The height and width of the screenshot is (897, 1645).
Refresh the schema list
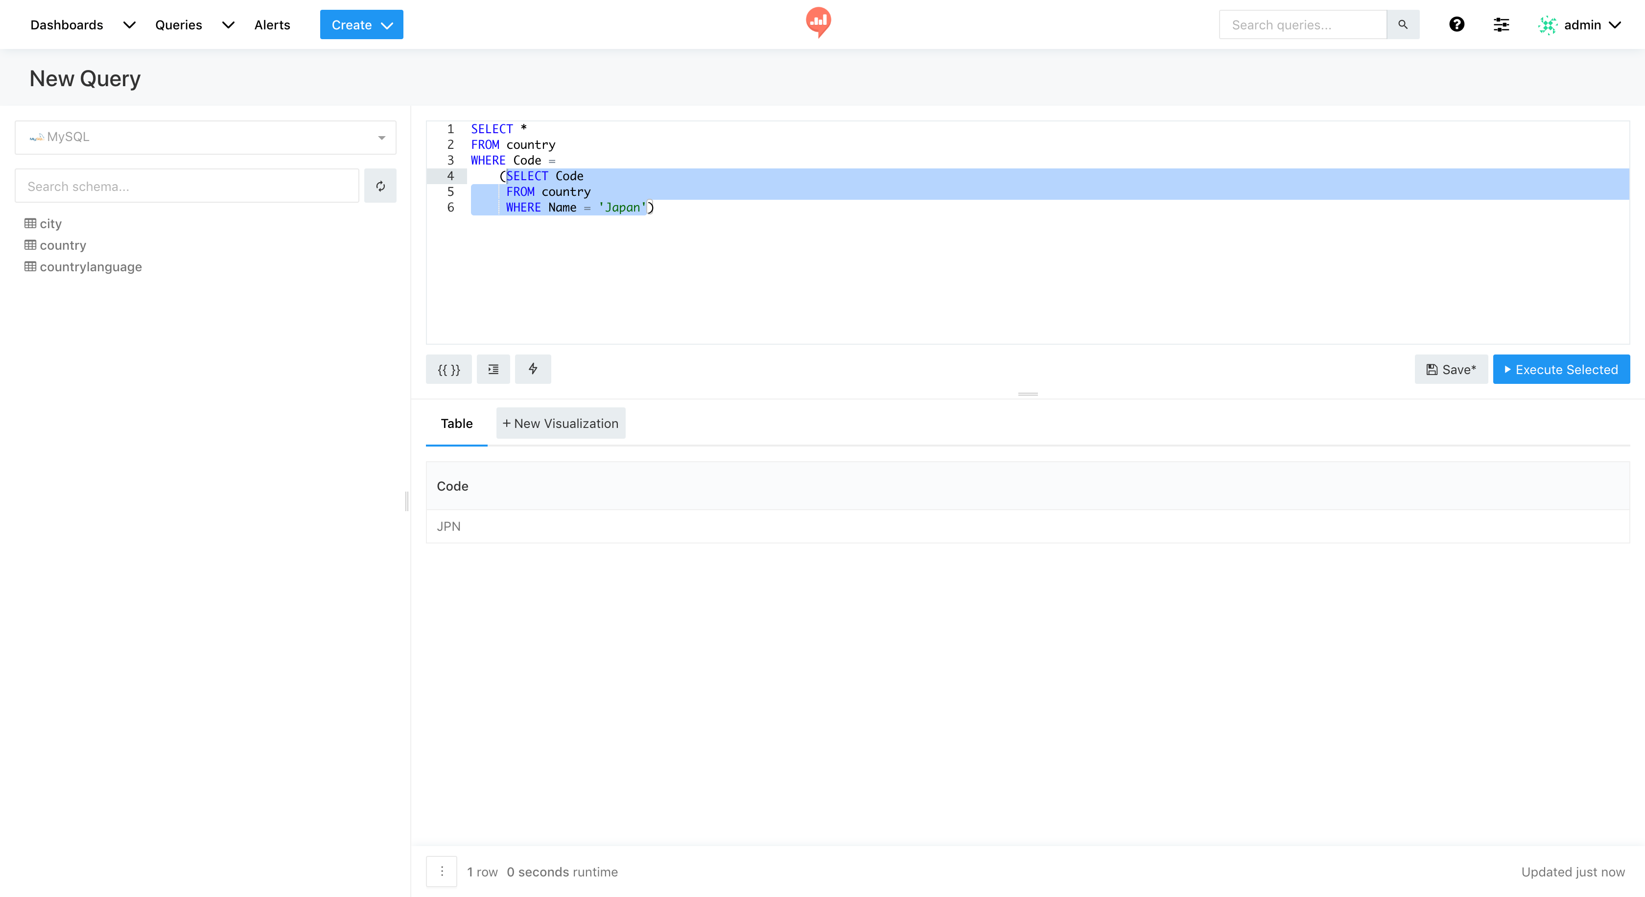click(380, 187)
